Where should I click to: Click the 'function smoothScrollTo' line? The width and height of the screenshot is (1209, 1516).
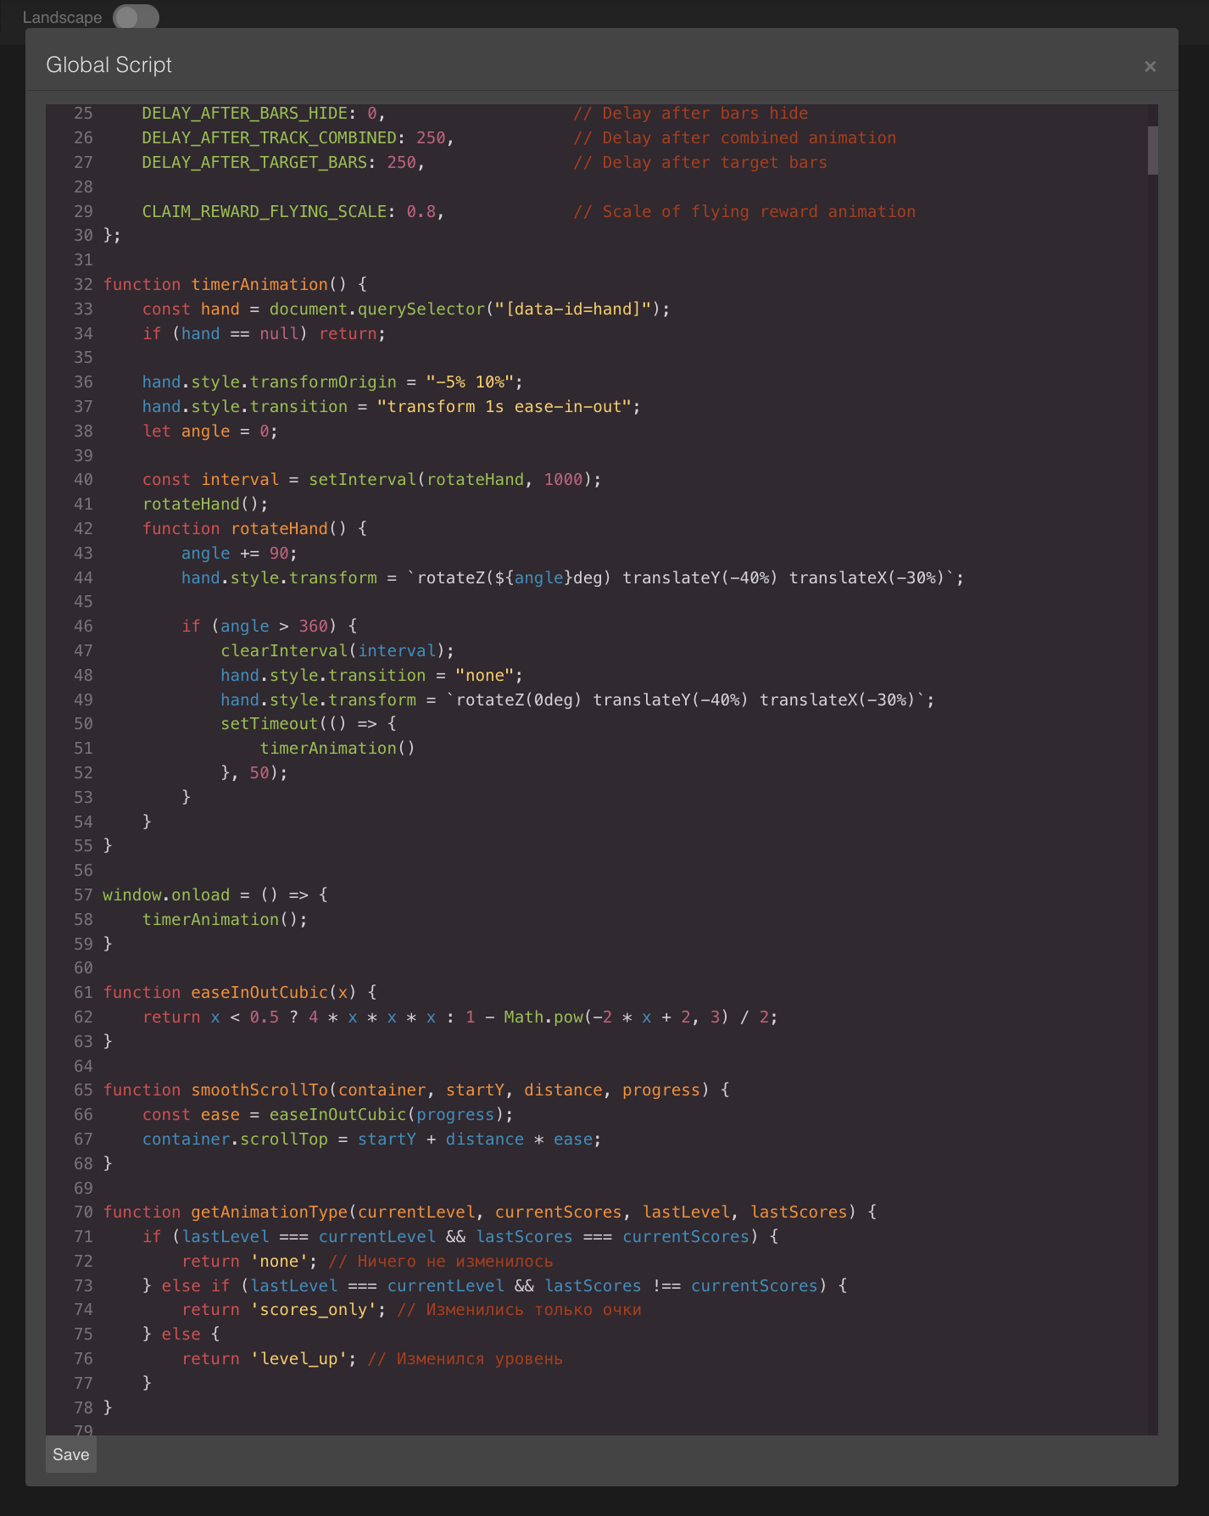[416, 1090]
